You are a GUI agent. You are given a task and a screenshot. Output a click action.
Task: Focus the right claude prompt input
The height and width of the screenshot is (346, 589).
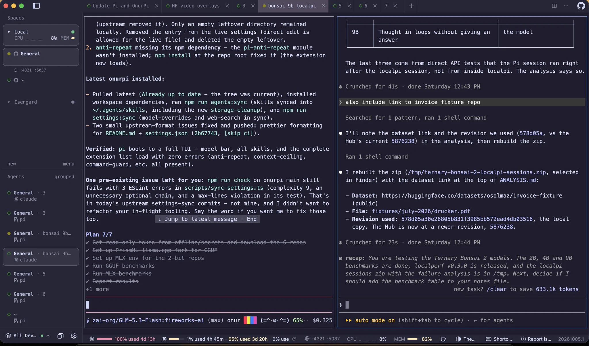(462, 305)
